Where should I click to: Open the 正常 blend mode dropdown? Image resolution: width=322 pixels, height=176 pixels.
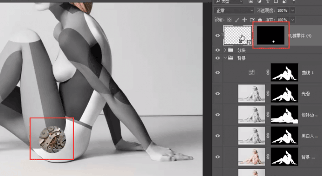[234, 10]
